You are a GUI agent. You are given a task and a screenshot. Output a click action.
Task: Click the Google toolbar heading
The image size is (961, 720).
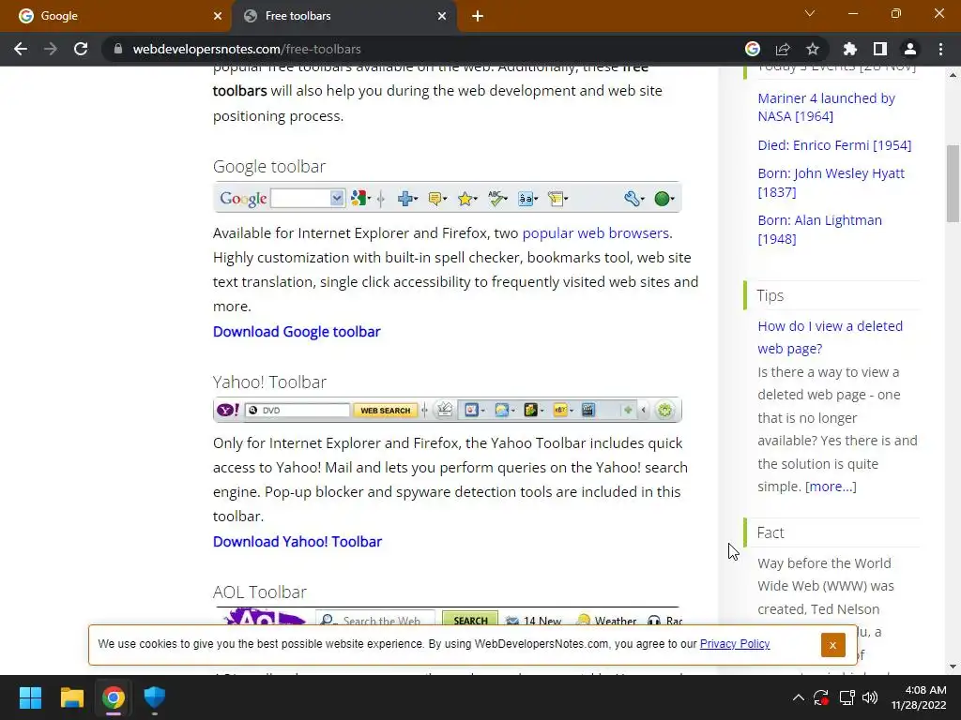click(x=269, y=167)
